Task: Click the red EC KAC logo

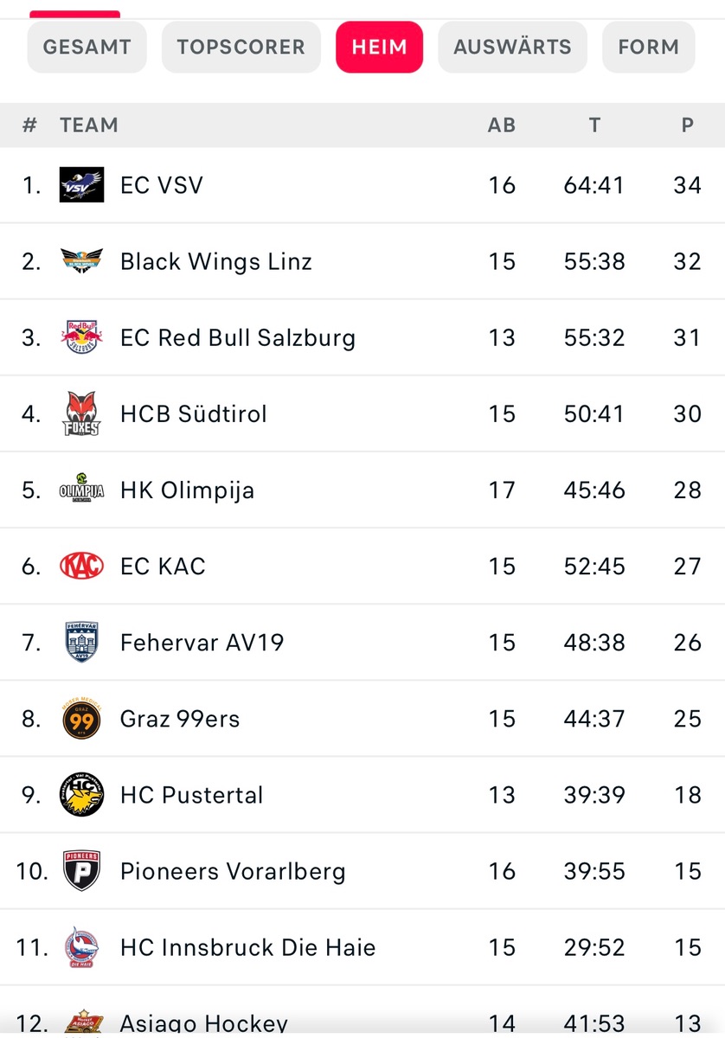Action: click(x=81, y=566)
